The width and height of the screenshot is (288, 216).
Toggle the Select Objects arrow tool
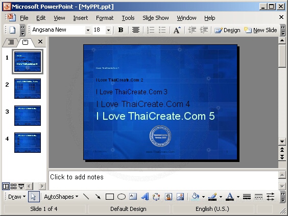click(x=34, y=197)
